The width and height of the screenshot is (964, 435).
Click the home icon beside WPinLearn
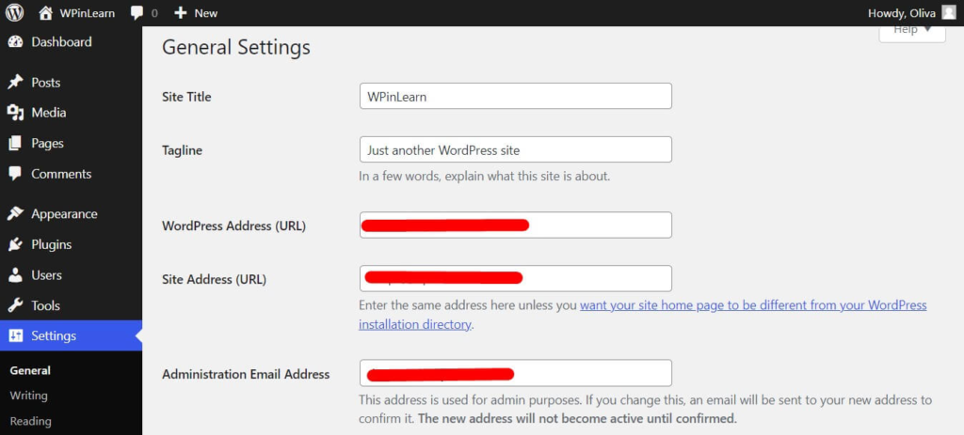[46, 12]
